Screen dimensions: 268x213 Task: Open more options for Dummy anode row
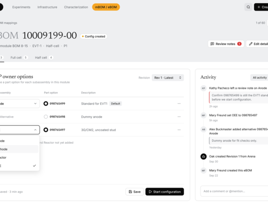[x=179, y=117]
